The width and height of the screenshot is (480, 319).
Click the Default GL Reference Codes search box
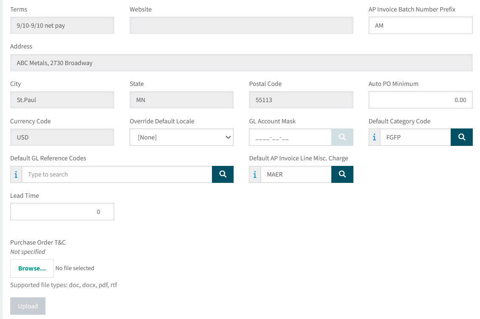(117, 174)
